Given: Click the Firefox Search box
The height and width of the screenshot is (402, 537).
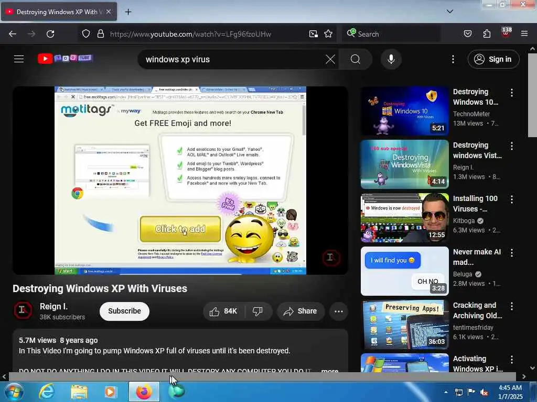Looking at the screenshot, I should click(391, 34).
